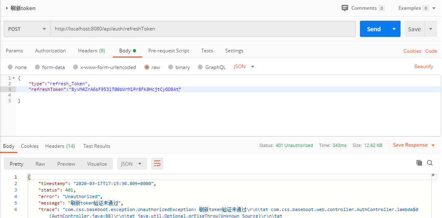
Task: Select the form-data radio option
Action: [37, 67]
